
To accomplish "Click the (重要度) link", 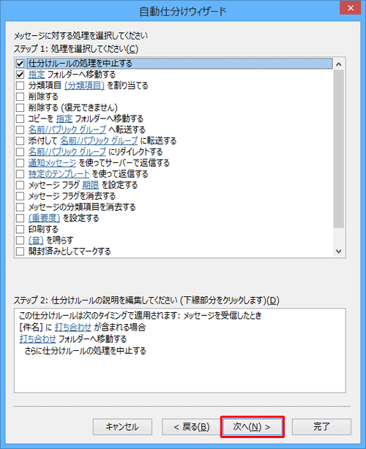I will 44,218.
